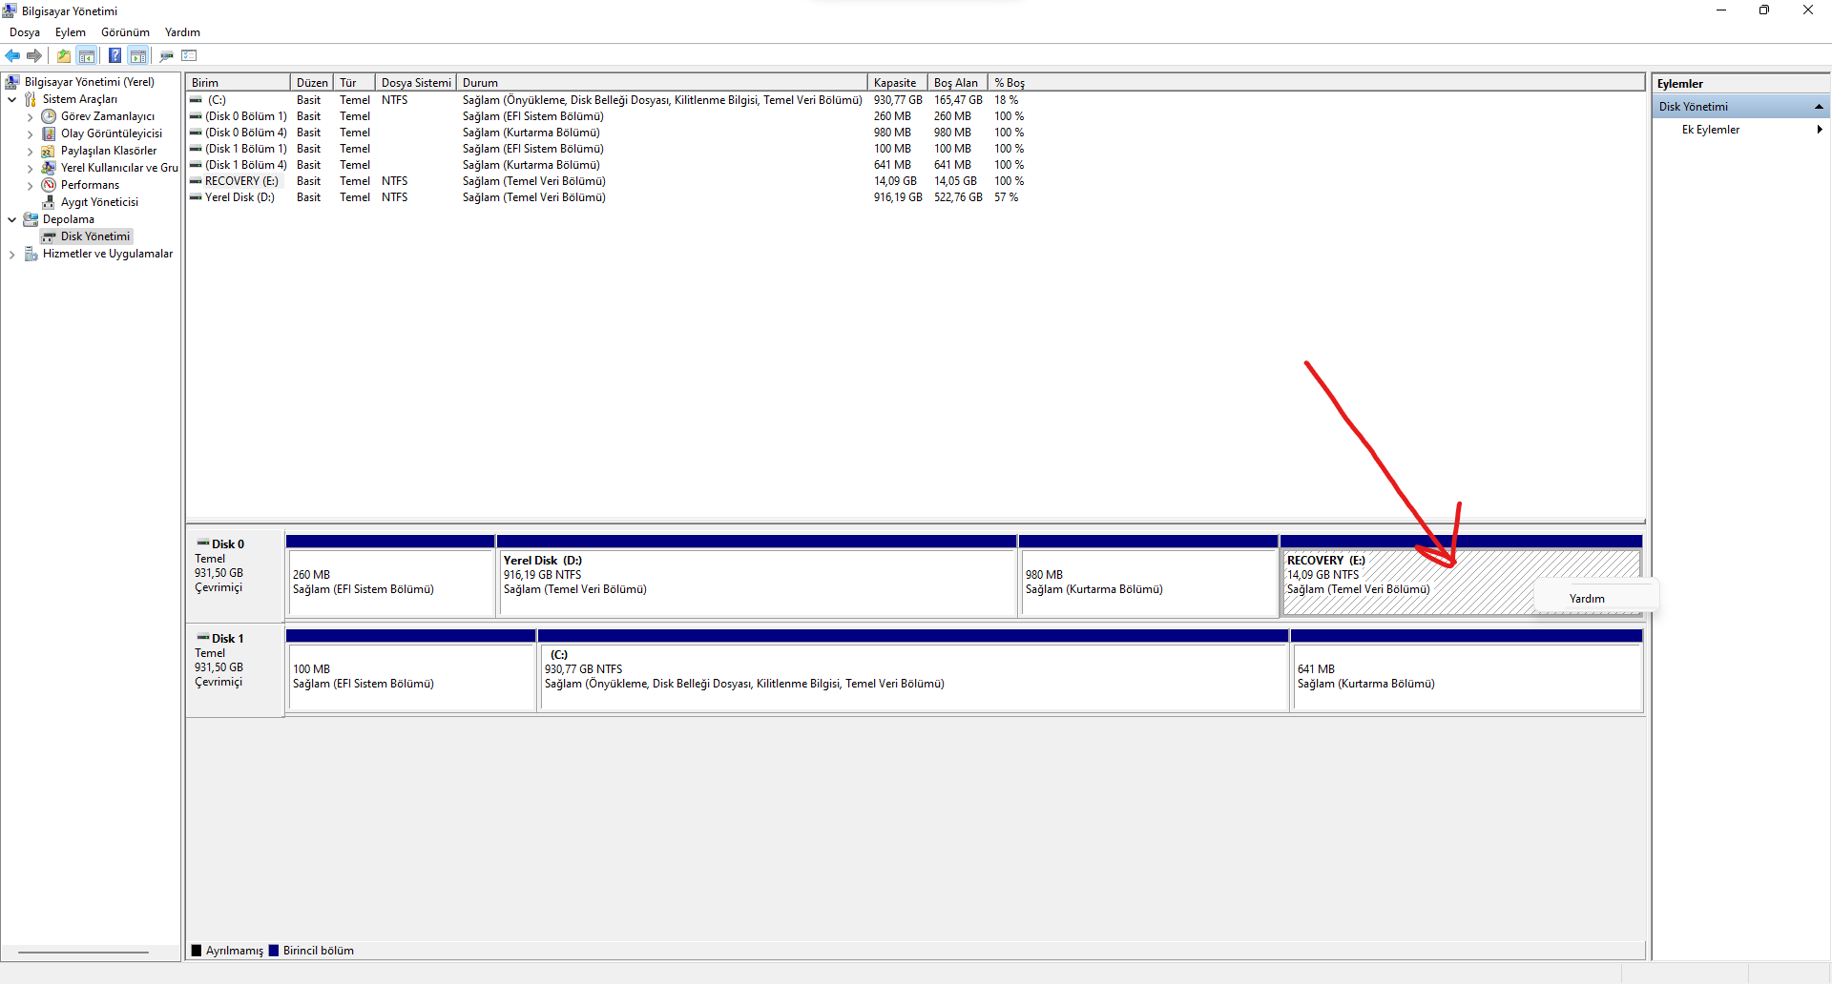Click the Görev Zamanlayıcı clock icon
This screenshot has width=1832, height=984.
[49, 116]
